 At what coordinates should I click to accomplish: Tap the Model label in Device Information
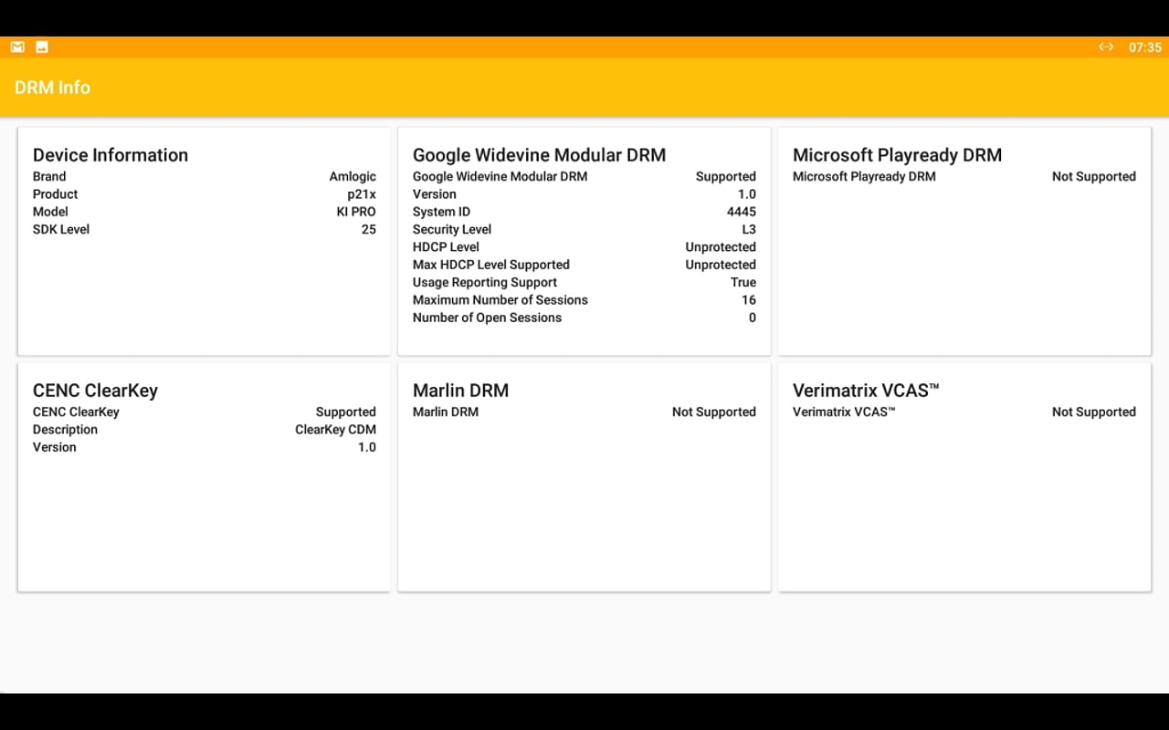click(50, 212)
